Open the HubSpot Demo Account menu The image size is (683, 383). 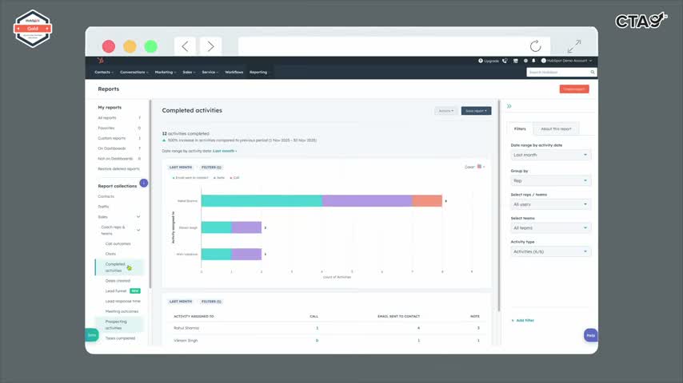pyautogui.click(x=569, y=61)
